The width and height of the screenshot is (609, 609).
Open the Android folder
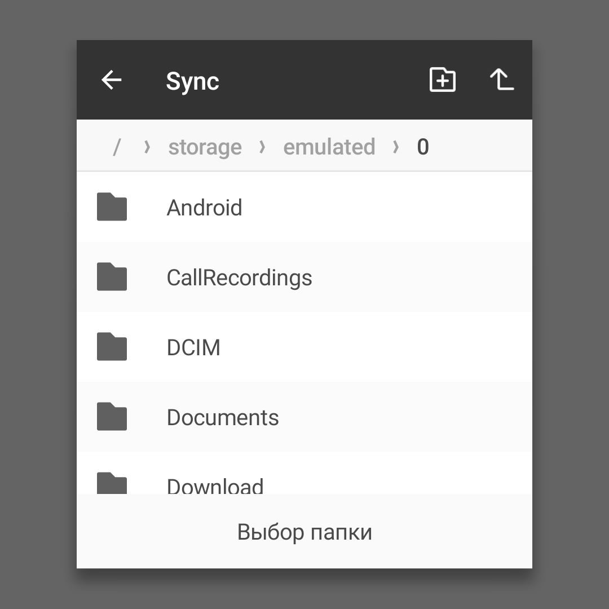pyautogui.click(x=304, y=207)
